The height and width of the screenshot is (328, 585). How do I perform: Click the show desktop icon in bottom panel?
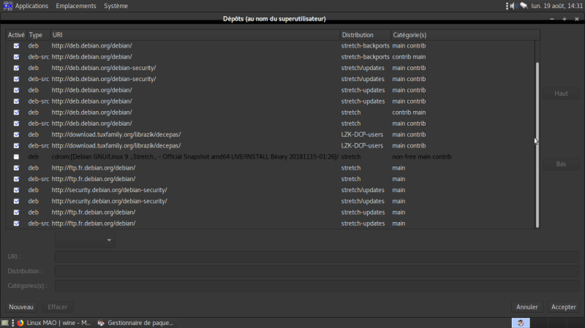point(5,323)
